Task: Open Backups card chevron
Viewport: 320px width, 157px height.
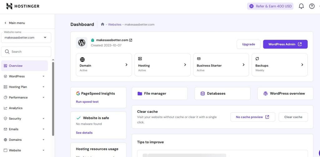Action: 302,65
